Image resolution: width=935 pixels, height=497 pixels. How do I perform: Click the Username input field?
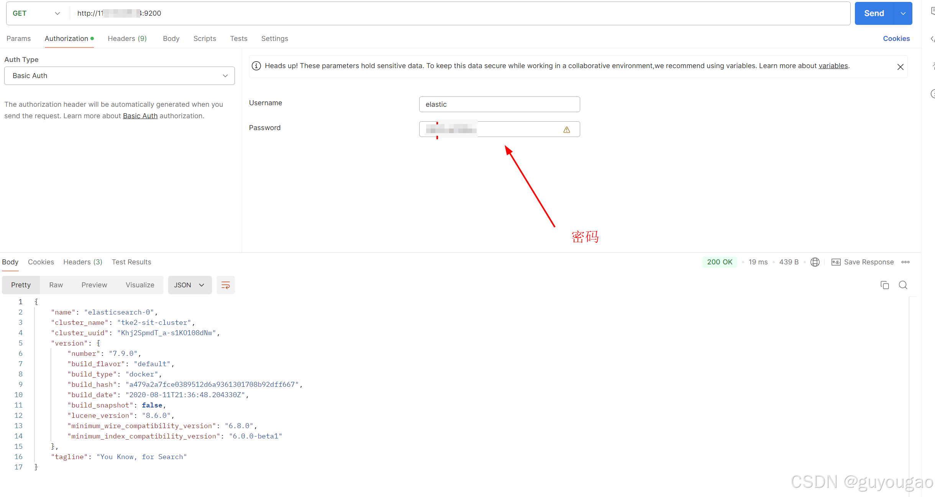499,104
